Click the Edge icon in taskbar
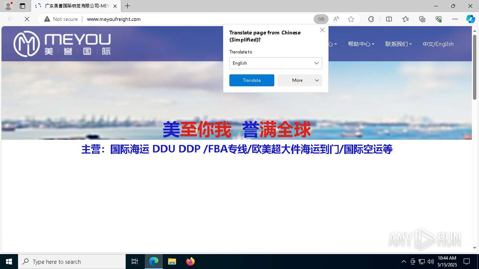The image size is (479, 269). (x=154, y=262)
